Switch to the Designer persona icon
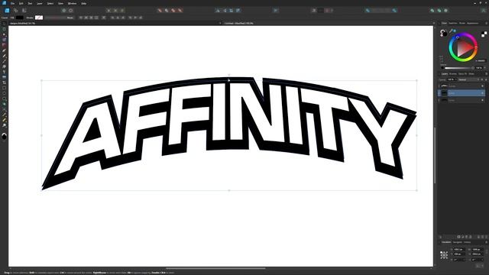489x275 pixels. click(7, 10)
